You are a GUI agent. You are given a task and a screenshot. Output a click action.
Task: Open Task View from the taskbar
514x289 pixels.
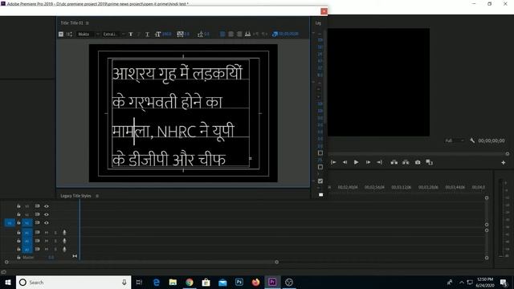pyautogui.click(x=139, y=282)
